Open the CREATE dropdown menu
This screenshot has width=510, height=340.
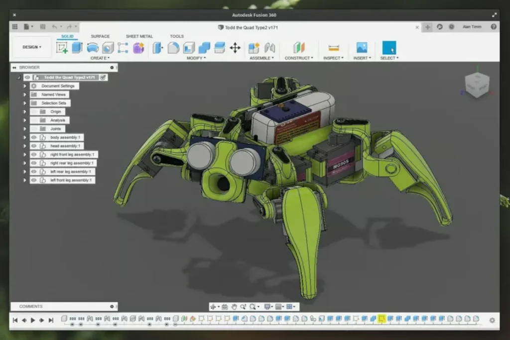click(99, 58)
